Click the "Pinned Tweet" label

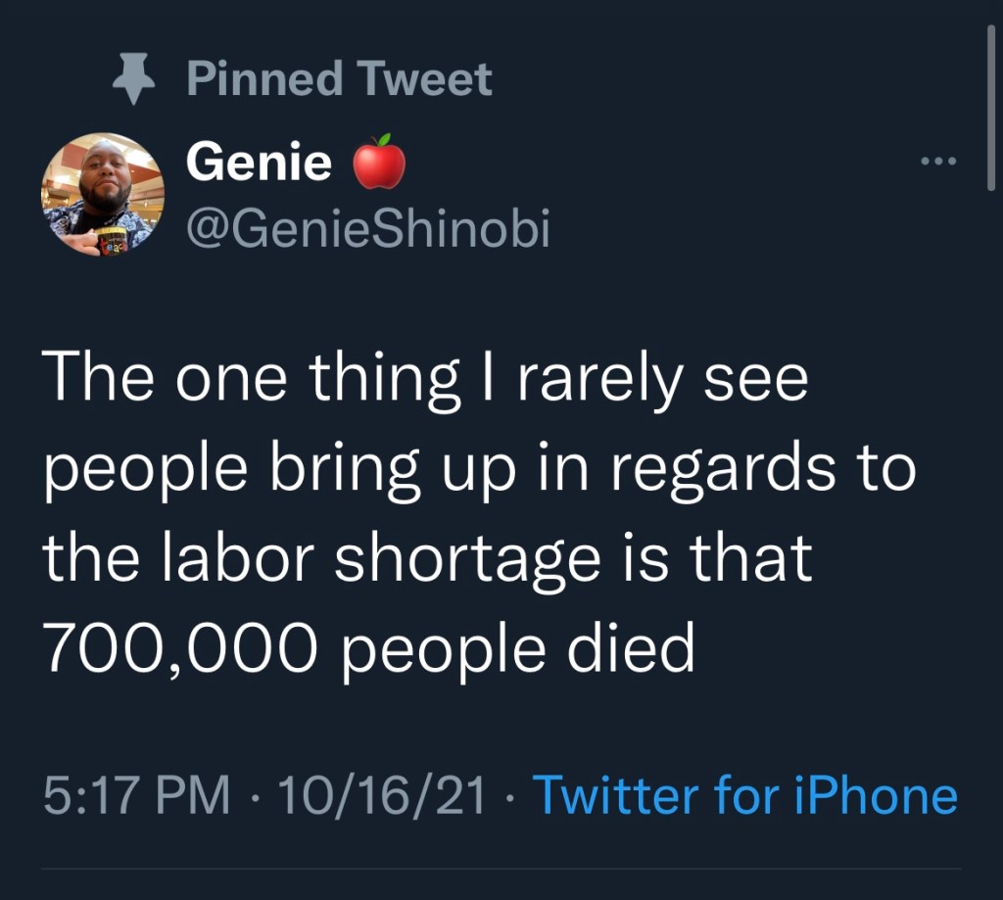(x=339, y=79)
